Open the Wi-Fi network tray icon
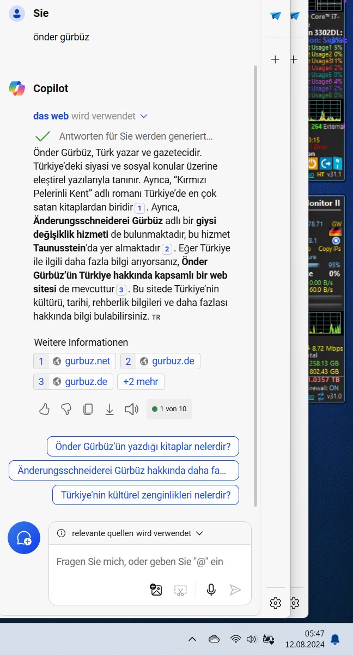 [235, 639]
